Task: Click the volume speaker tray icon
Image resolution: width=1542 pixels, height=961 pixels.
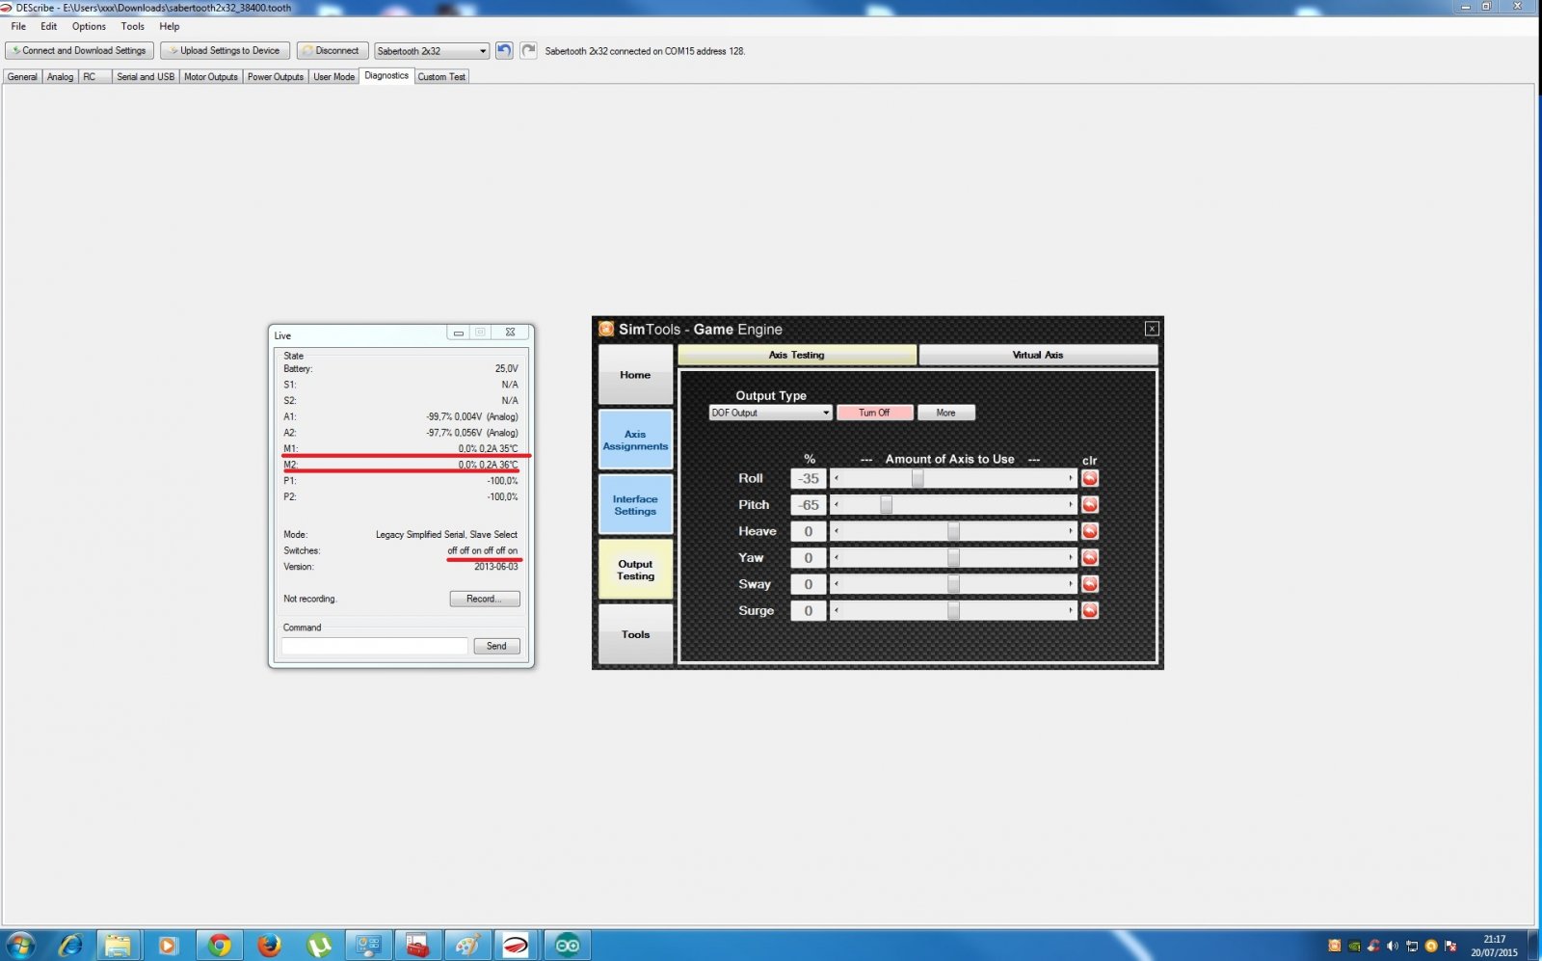Action: pyautogui.click(x=1393, y=946)
